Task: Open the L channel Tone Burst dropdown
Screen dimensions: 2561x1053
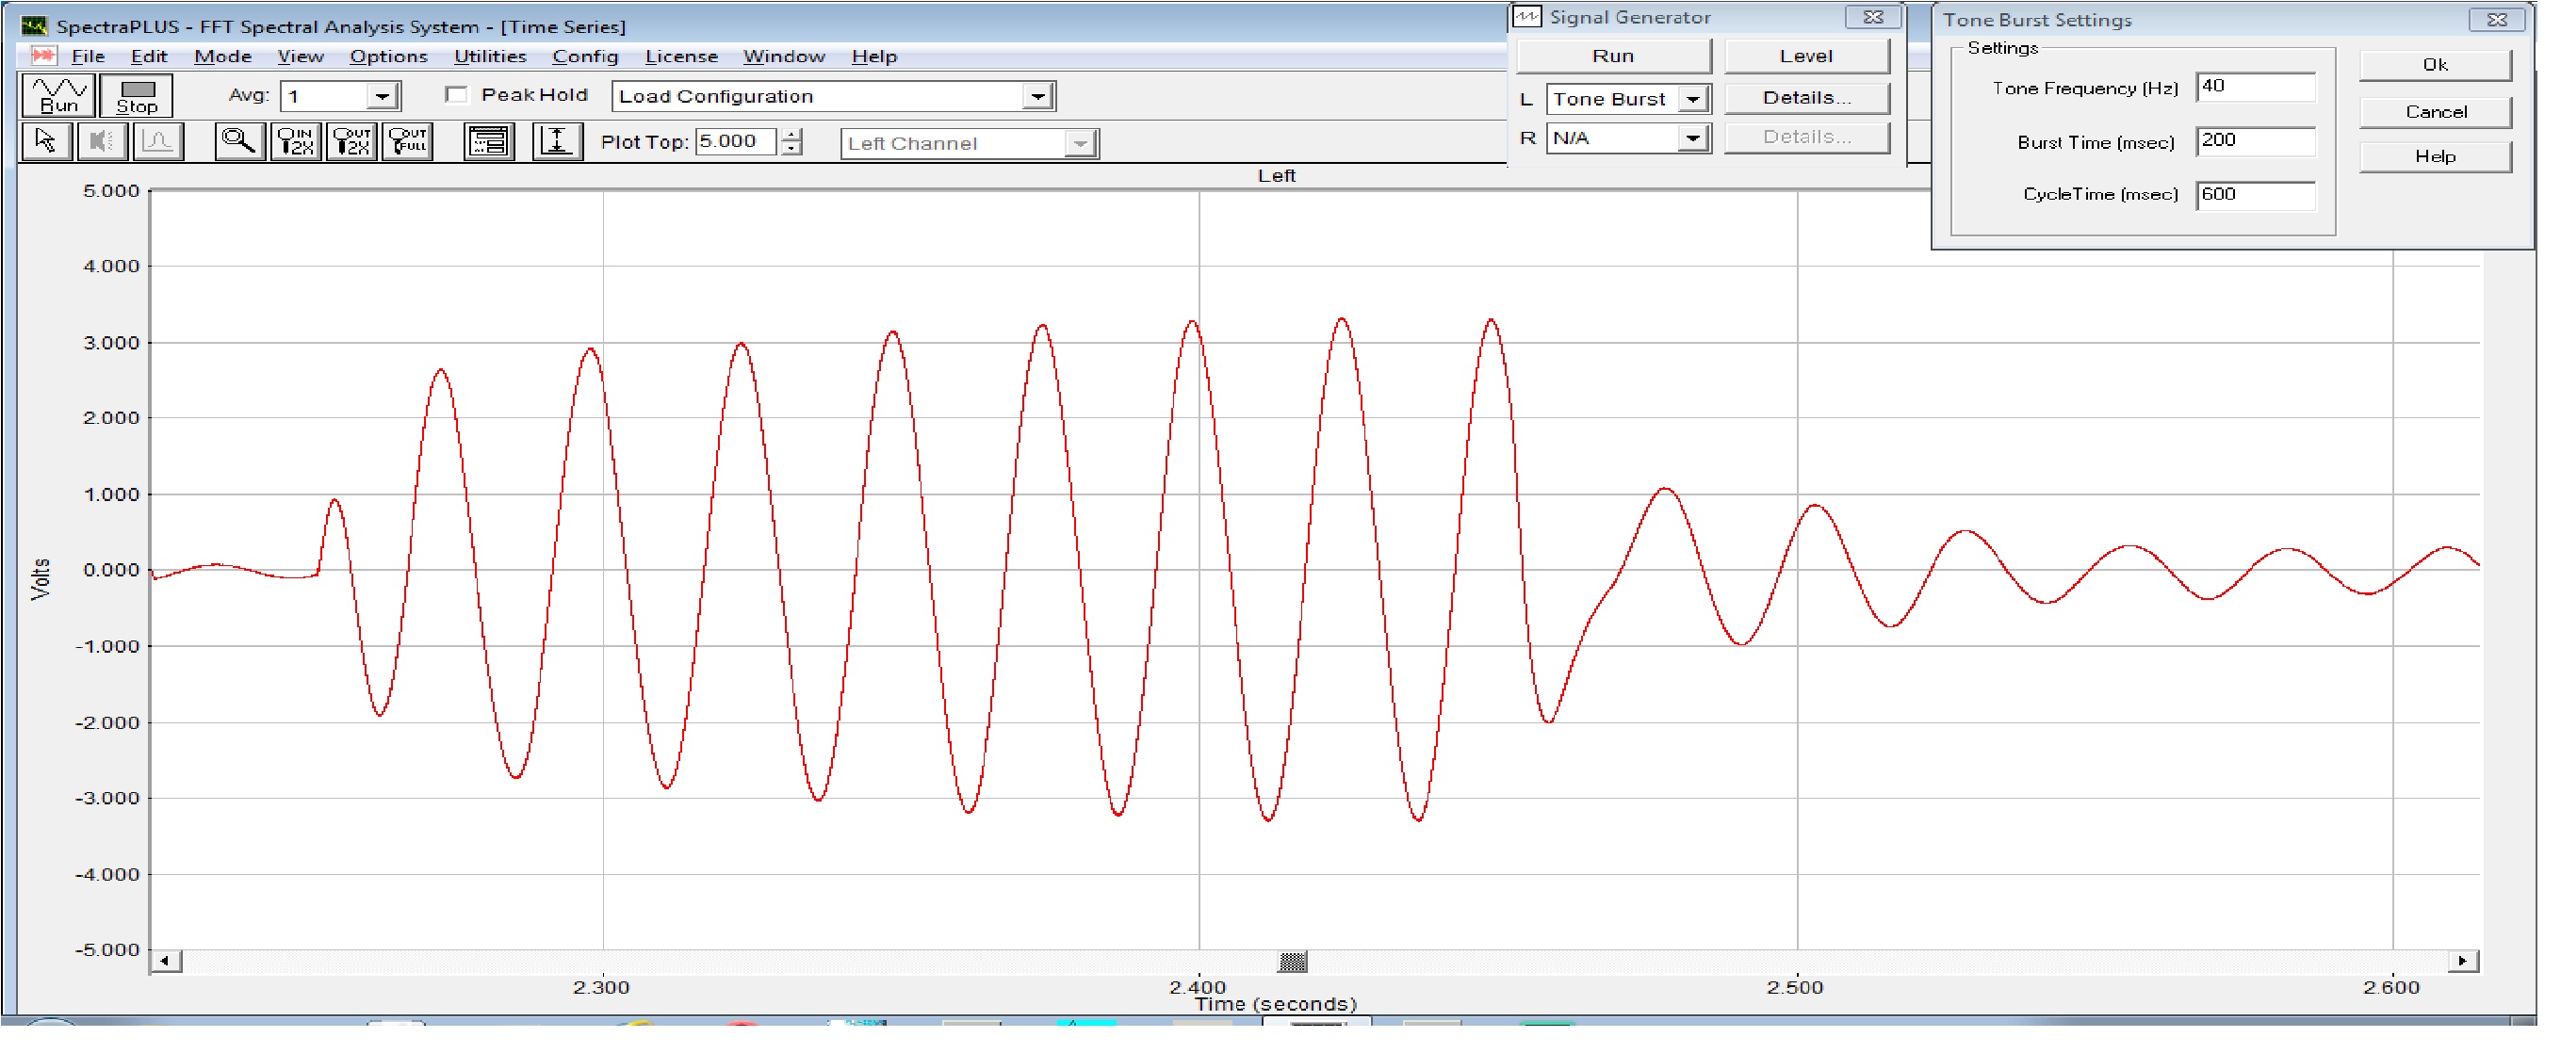Action: click(1692, 99)
